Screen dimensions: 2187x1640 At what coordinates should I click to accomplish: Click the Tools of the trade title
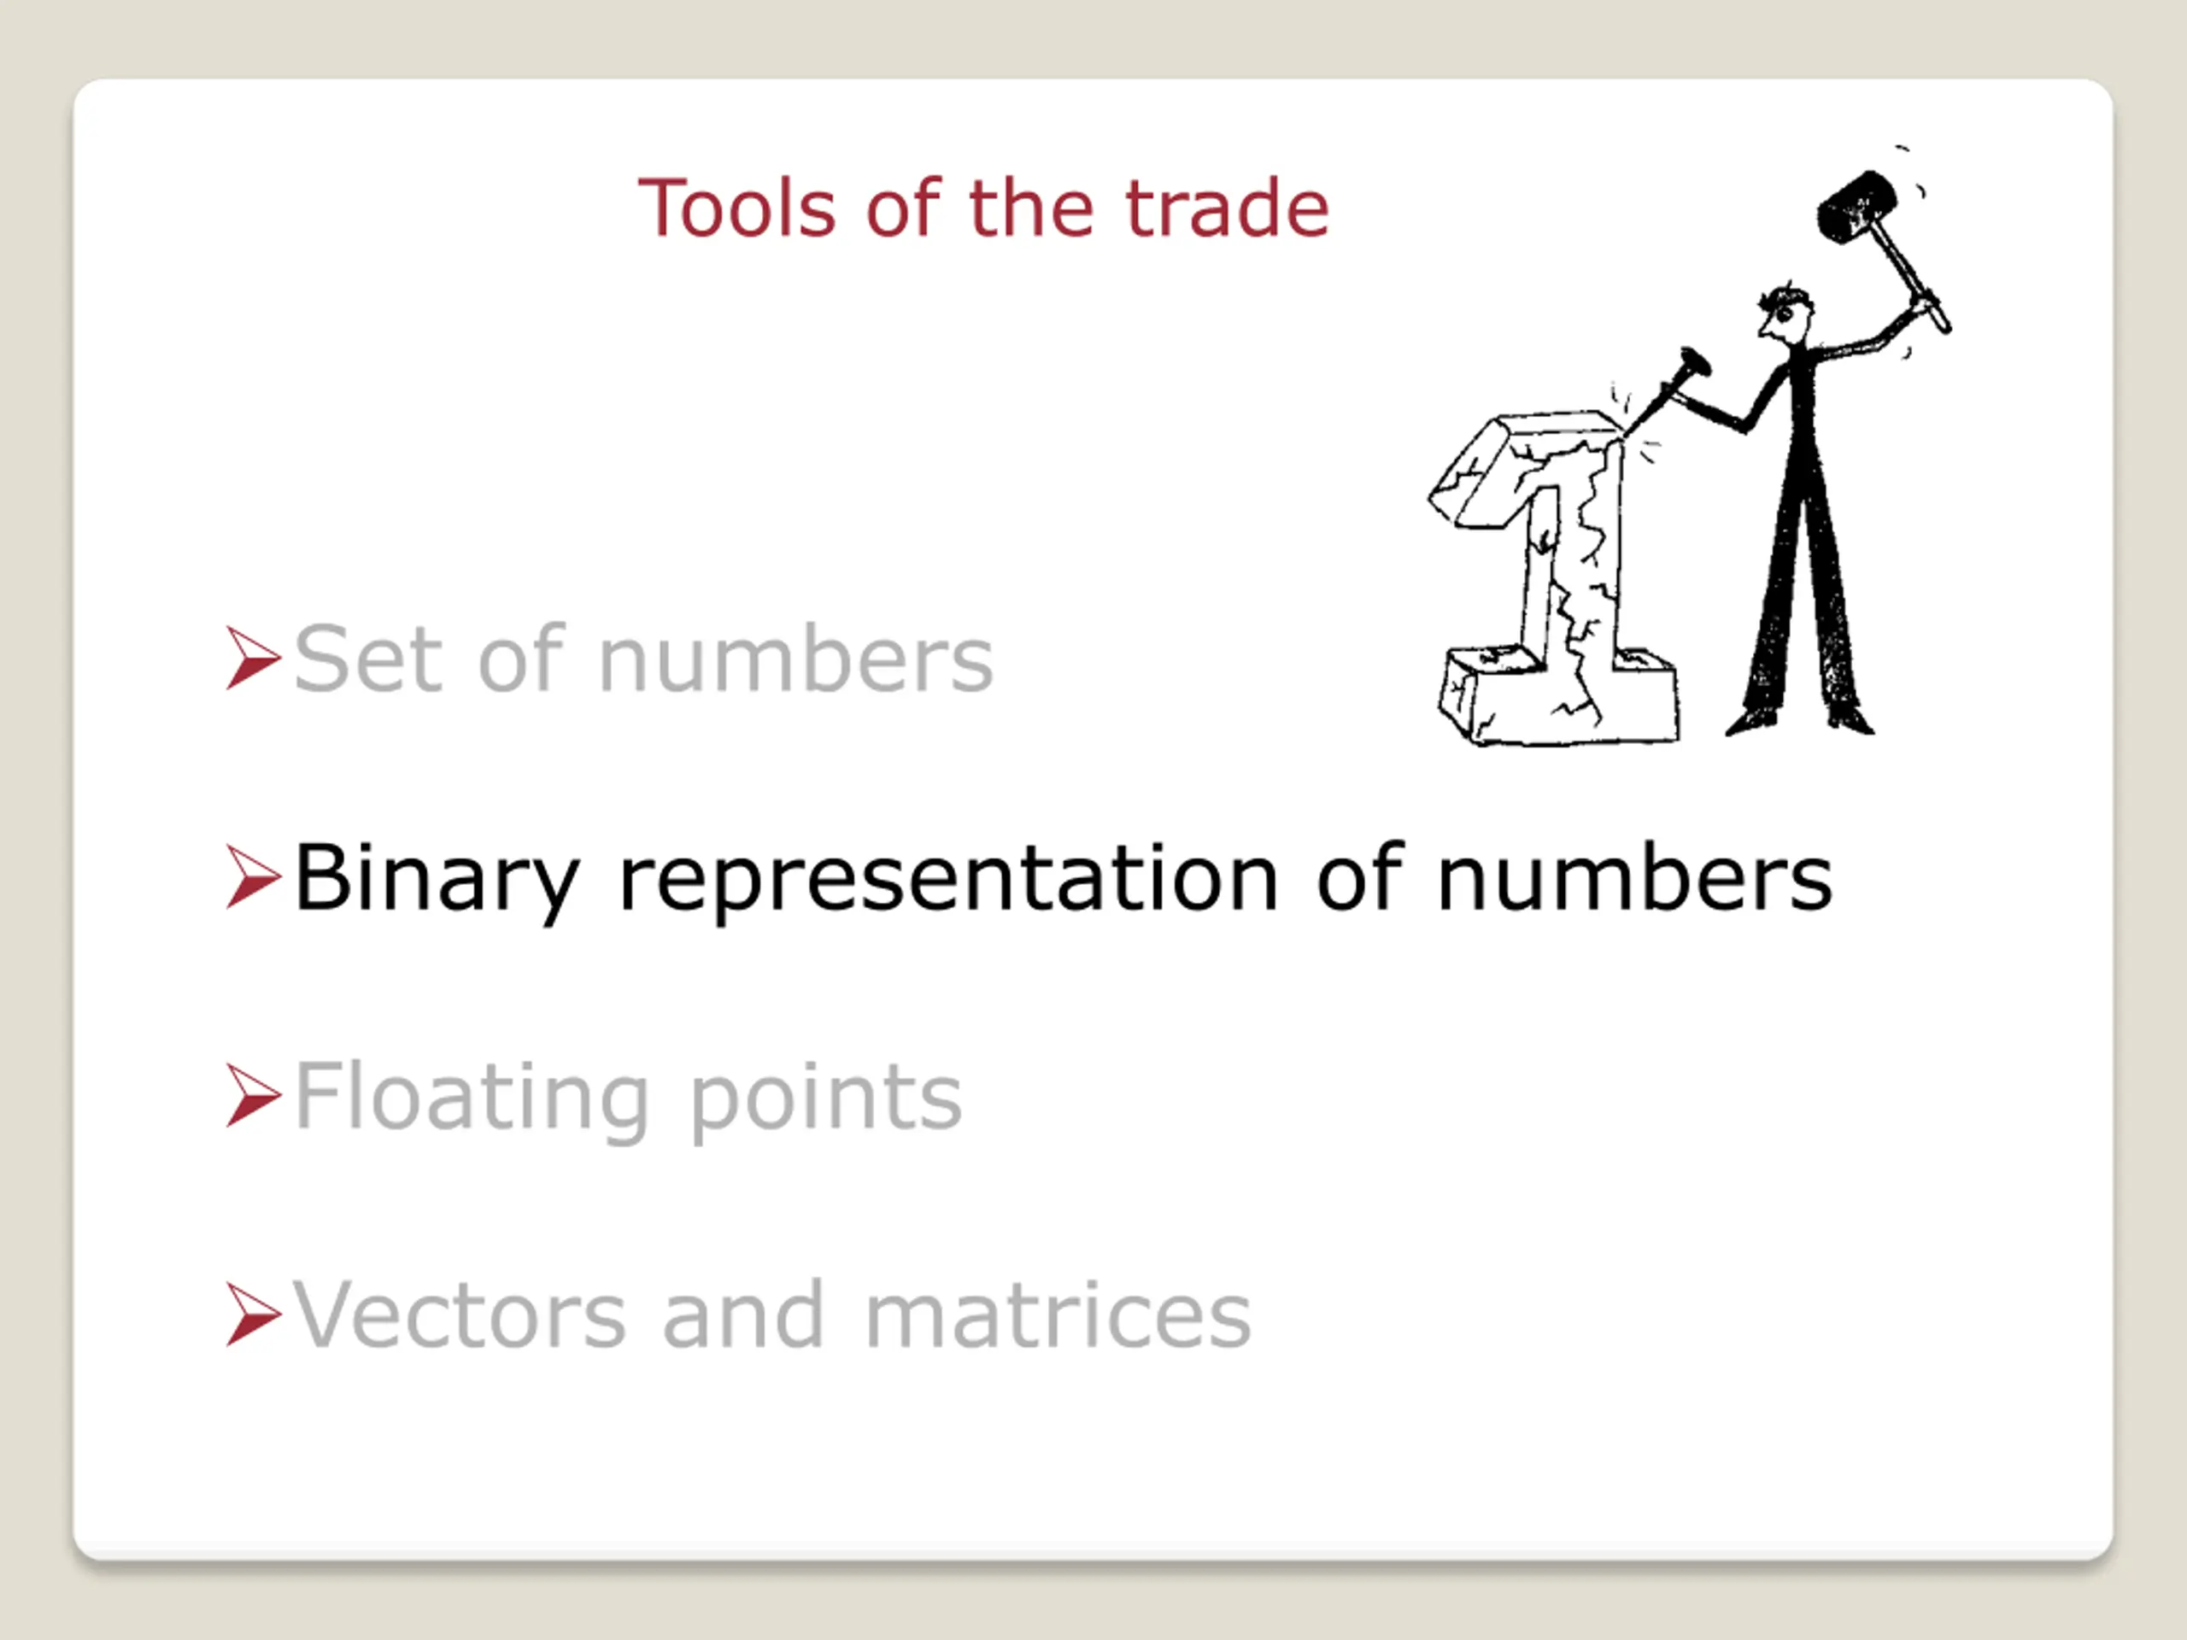point(984,208)
